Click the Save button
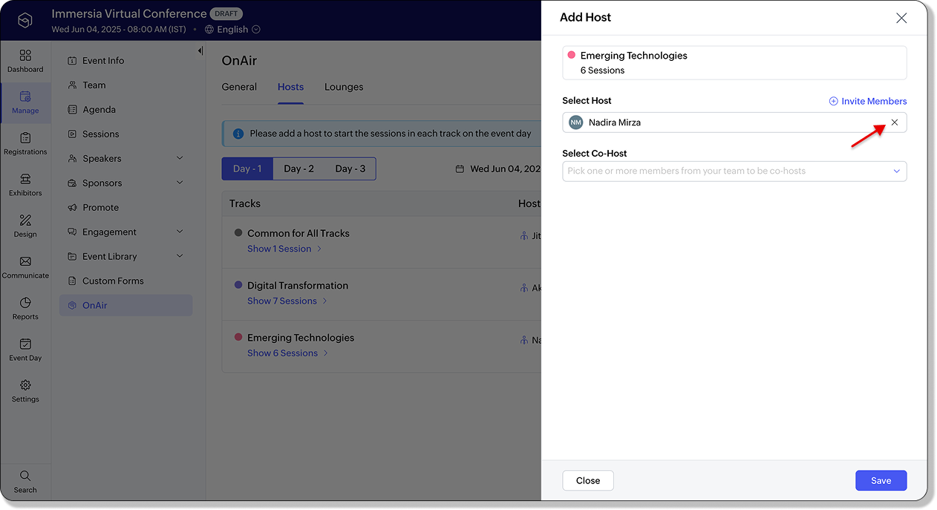 tap(881, 480)
